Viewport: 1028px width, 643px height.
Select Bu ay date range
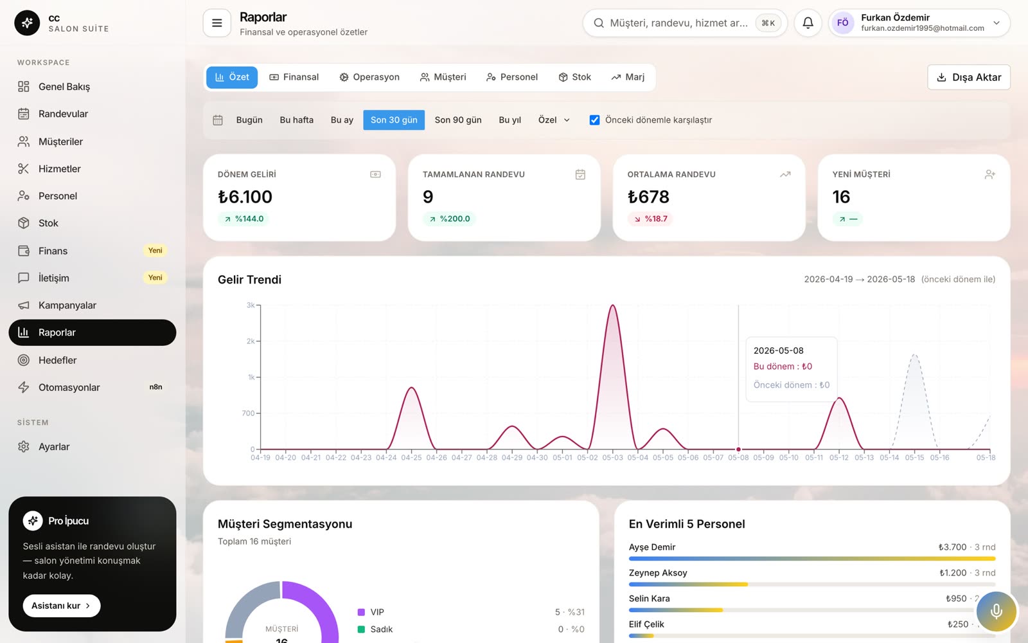click(342, 120)
